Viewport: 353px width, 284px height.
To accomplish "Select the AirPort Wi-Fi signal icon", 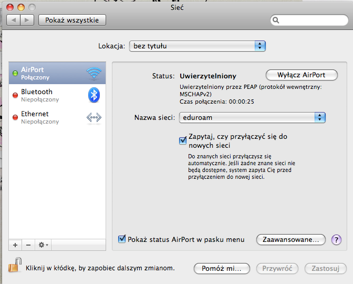I will [94, 73].
